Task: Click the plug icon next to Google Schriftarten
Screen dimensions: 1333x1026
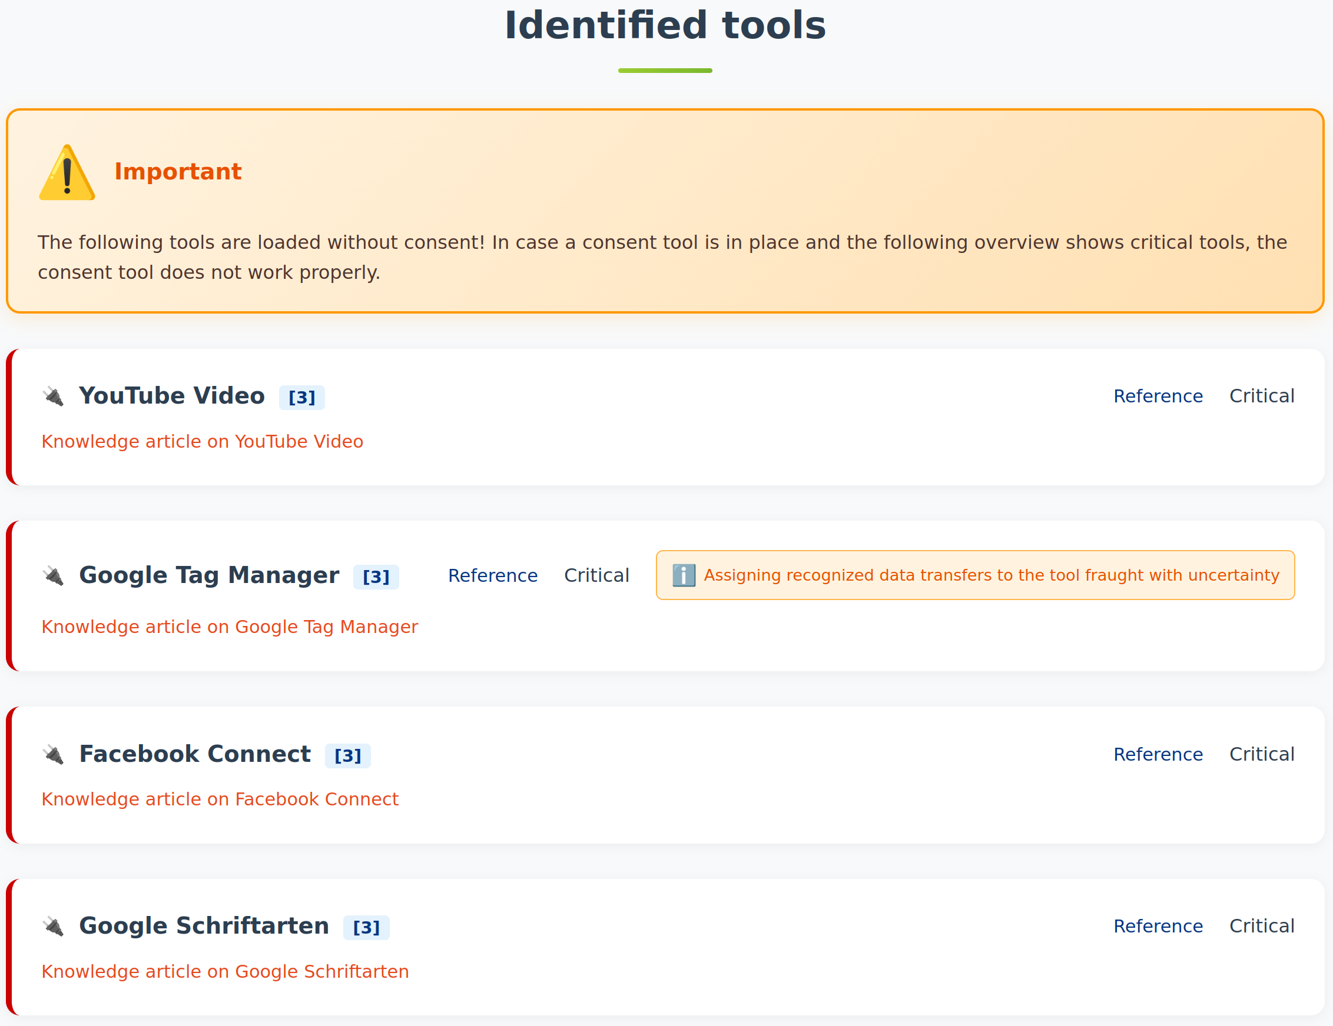Action: tap(54, 927)
